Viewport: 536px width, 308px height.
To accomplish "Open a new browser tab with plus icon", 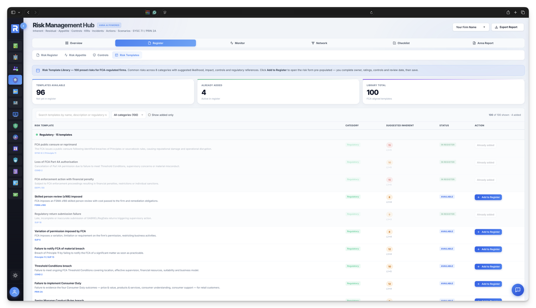I will (x=515, y=13).
